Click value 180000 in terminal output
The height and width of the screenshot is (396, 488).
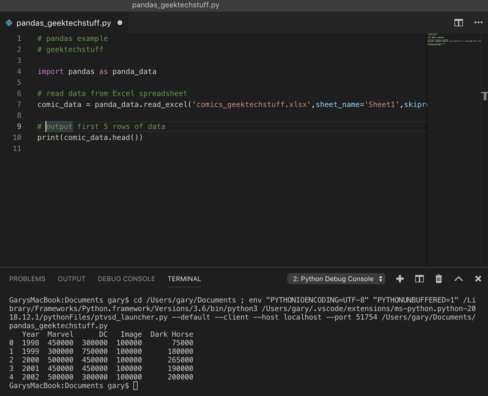[180, 351]
